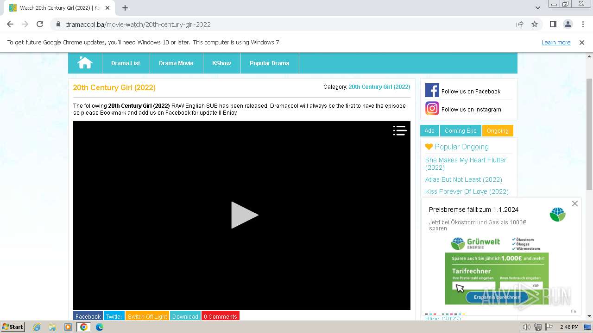The width and height of the screenshot is (593, 333).
Task: Click the Download button below video
Action: [185, 316]
